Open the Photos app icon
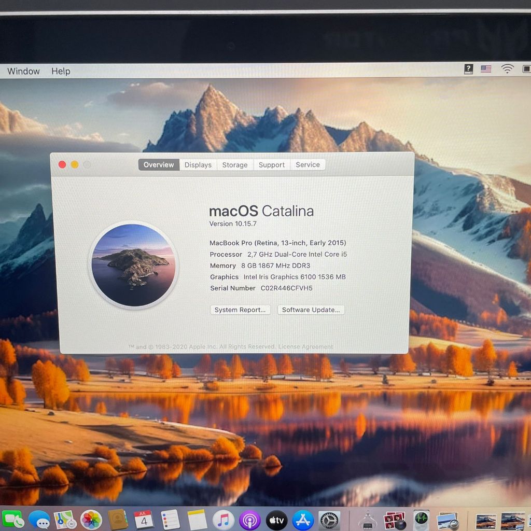The image size is (531, 531). tap(91, 520)
